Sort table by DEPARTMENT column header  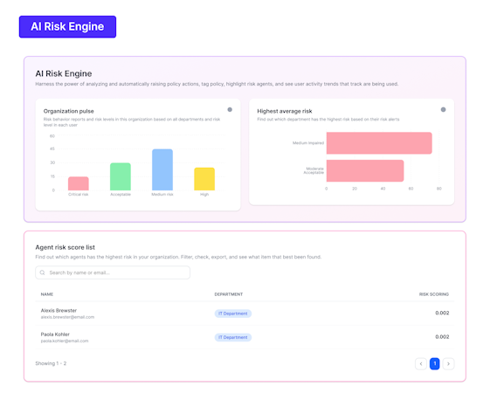pyautogui.click(x=229, y=294)
